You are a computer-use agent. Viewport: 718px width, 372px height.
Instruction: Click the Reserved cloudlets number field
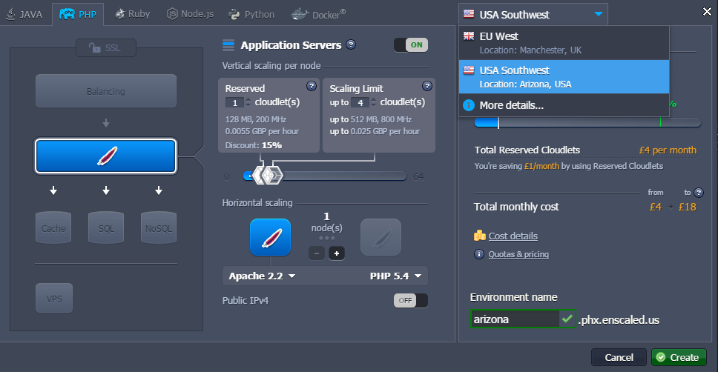pos(234,102)
